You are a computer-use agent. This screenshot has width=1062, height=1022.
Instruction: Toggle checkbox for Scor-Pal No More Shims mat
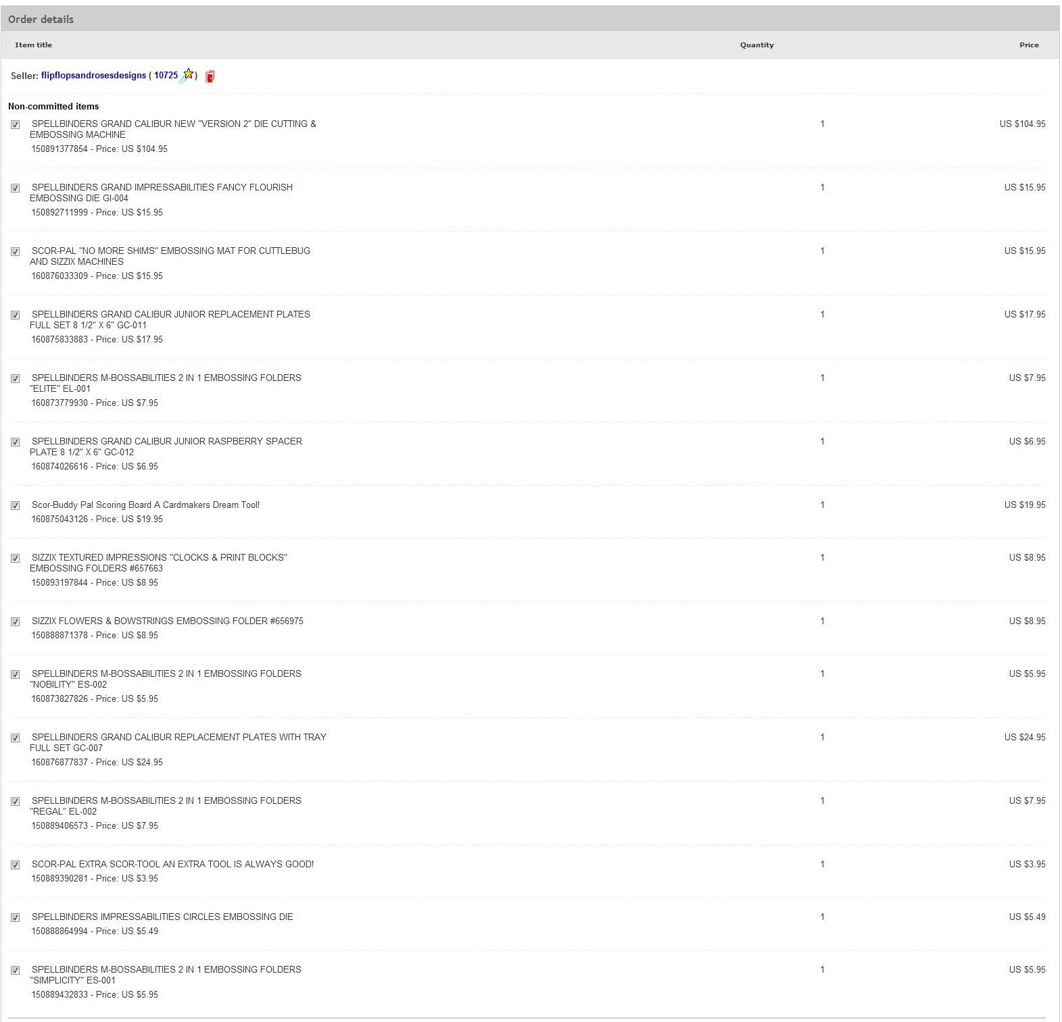click(15, 252)
